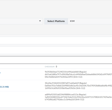
Task: Click the 30cd3ec9106 Regular checksum
Action: coord(66,83)
